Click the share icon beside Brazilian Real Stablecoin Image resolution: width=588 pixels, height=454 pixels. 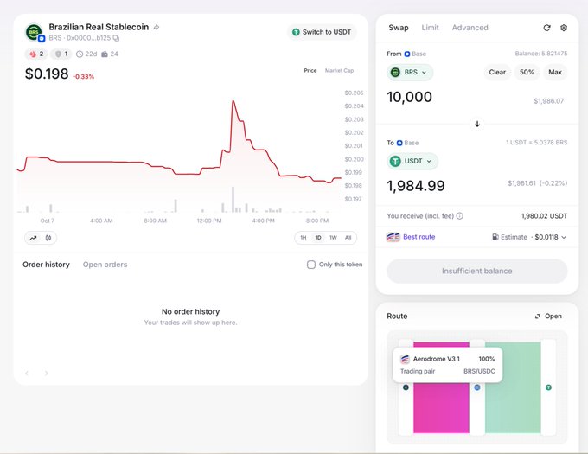click(157, 27)
